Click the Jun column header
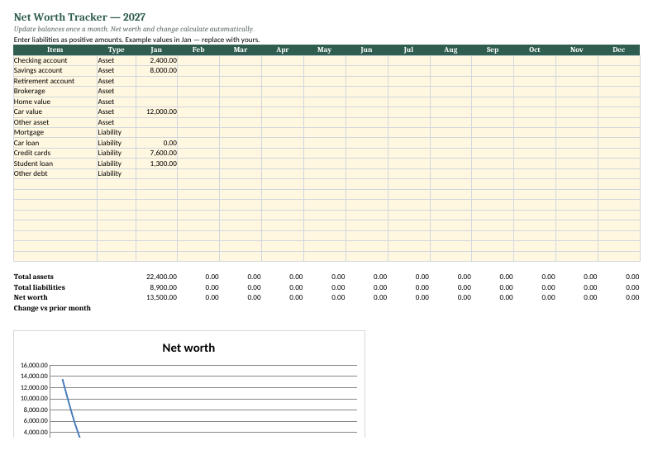The width and height of the screenshot is (653, 450). 366,50
